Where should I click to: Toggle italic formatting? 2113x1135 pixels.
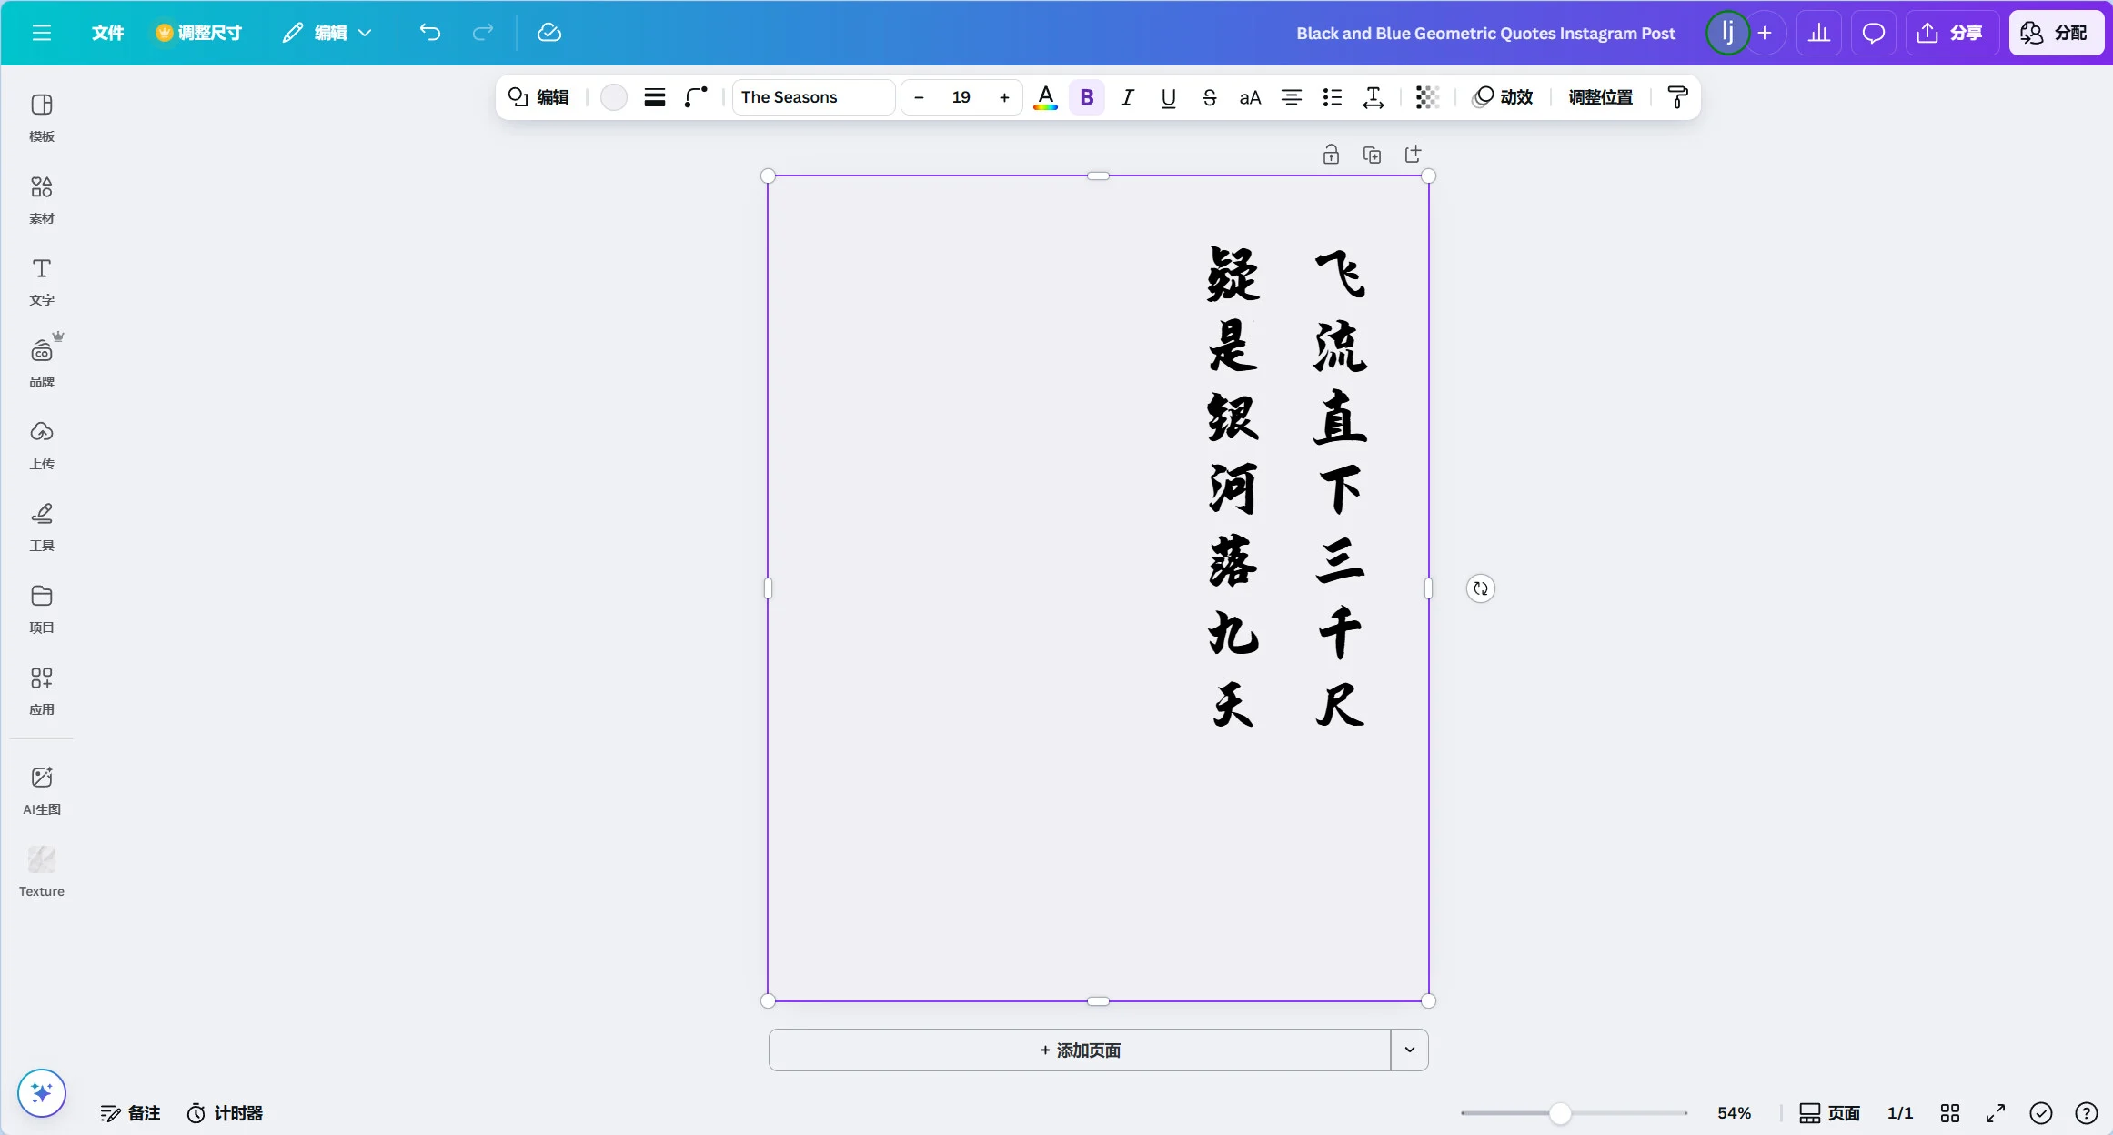click(x=1128, y=97)
